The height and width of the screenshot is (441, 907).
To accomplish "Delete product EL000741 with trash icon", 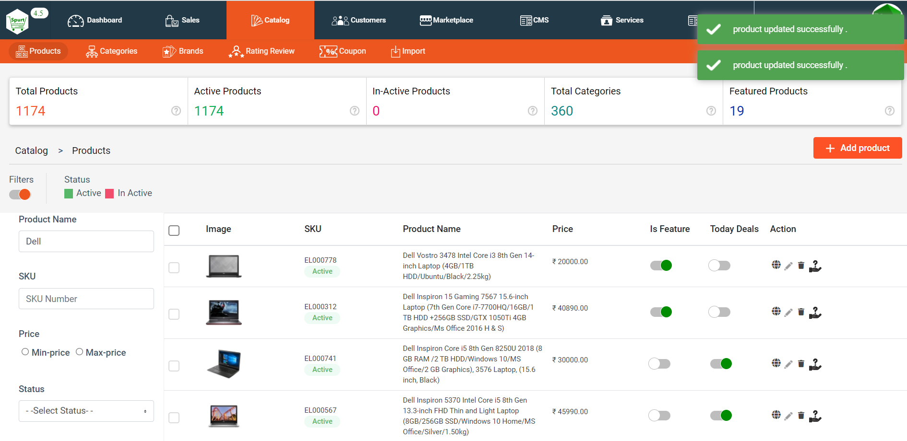I will point(801,363).
